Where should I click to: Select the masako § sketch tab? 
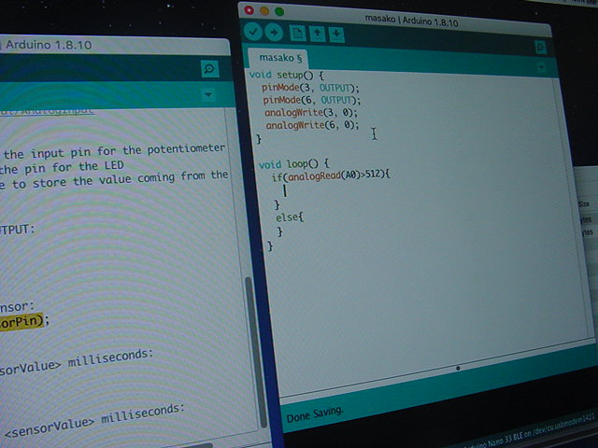[x=280, y=58]
